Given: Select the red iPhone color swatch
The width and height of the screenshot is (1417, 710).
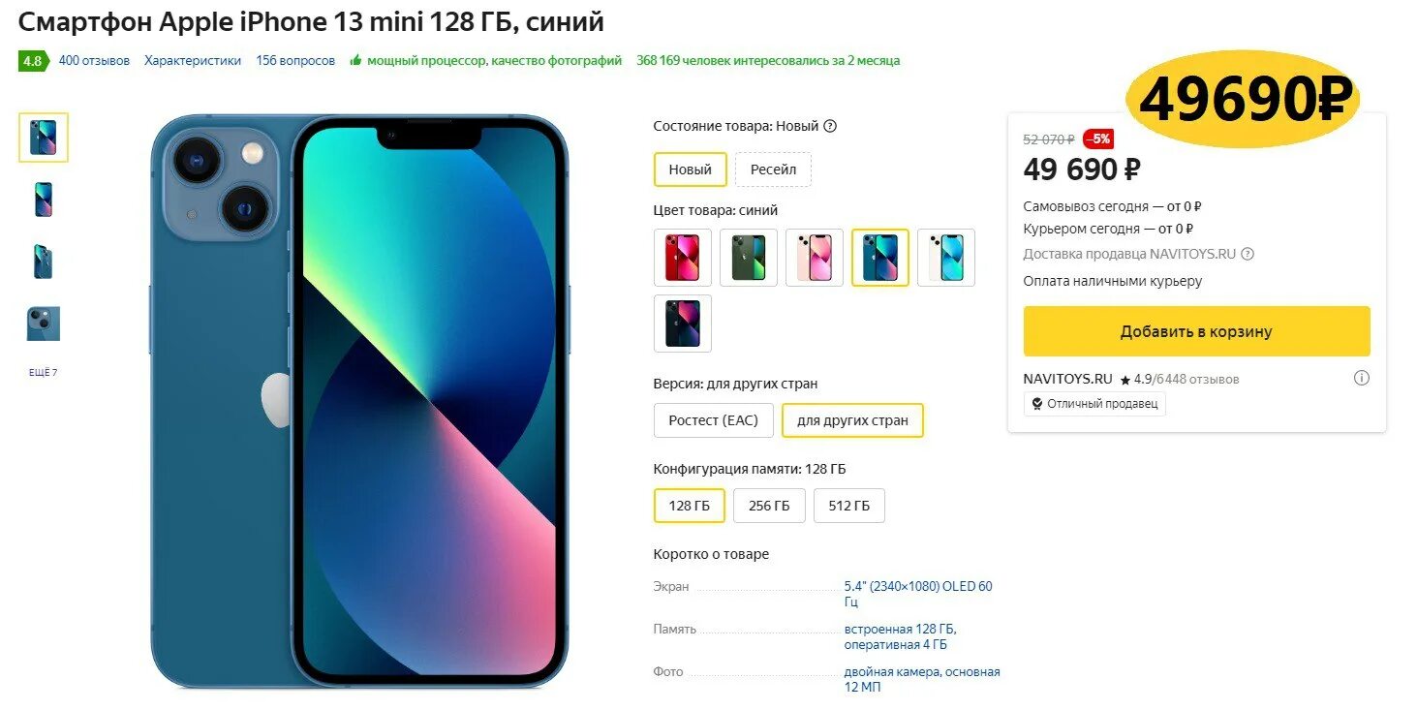Looking at the screenshot, I should point(683,258).
